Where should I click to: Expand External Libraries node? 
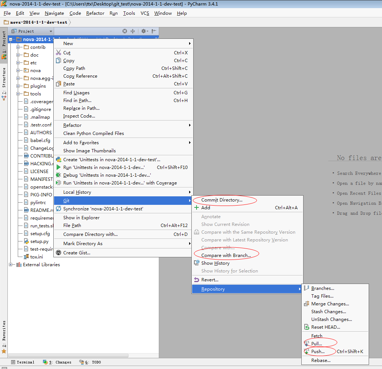click(x=10, y=265)
